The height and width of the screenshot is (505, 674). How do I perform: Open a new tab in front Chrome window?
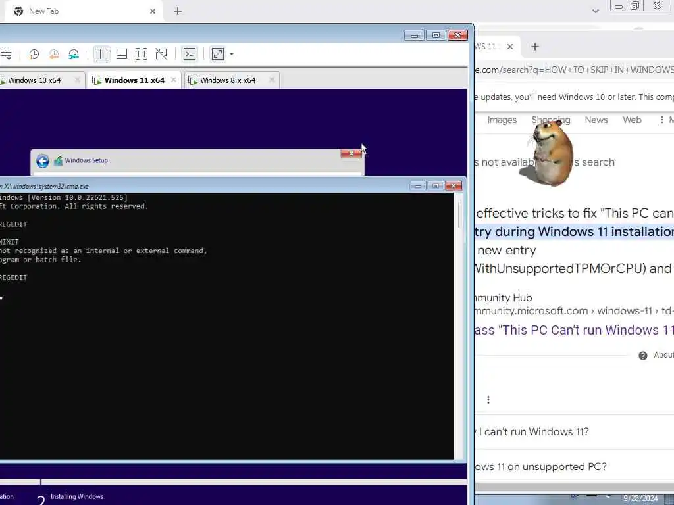tap(178, 11)
